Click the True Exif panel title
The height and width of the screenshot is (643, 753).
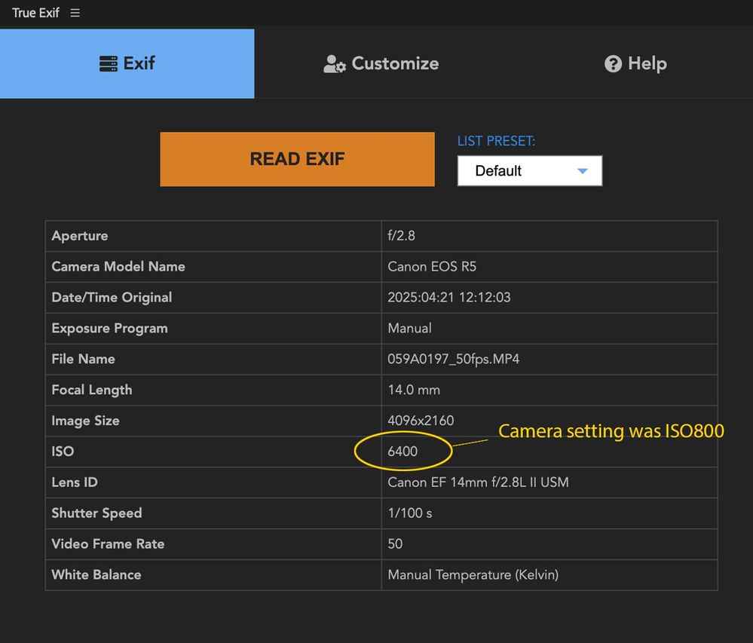coord(35,13)
